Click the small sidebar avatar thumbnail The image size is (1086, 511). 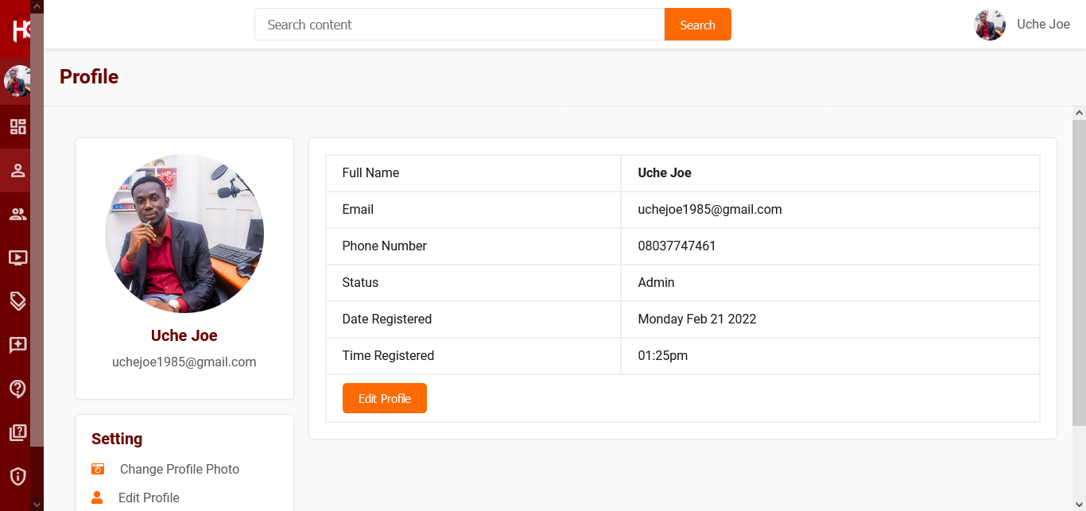point(17,81)
